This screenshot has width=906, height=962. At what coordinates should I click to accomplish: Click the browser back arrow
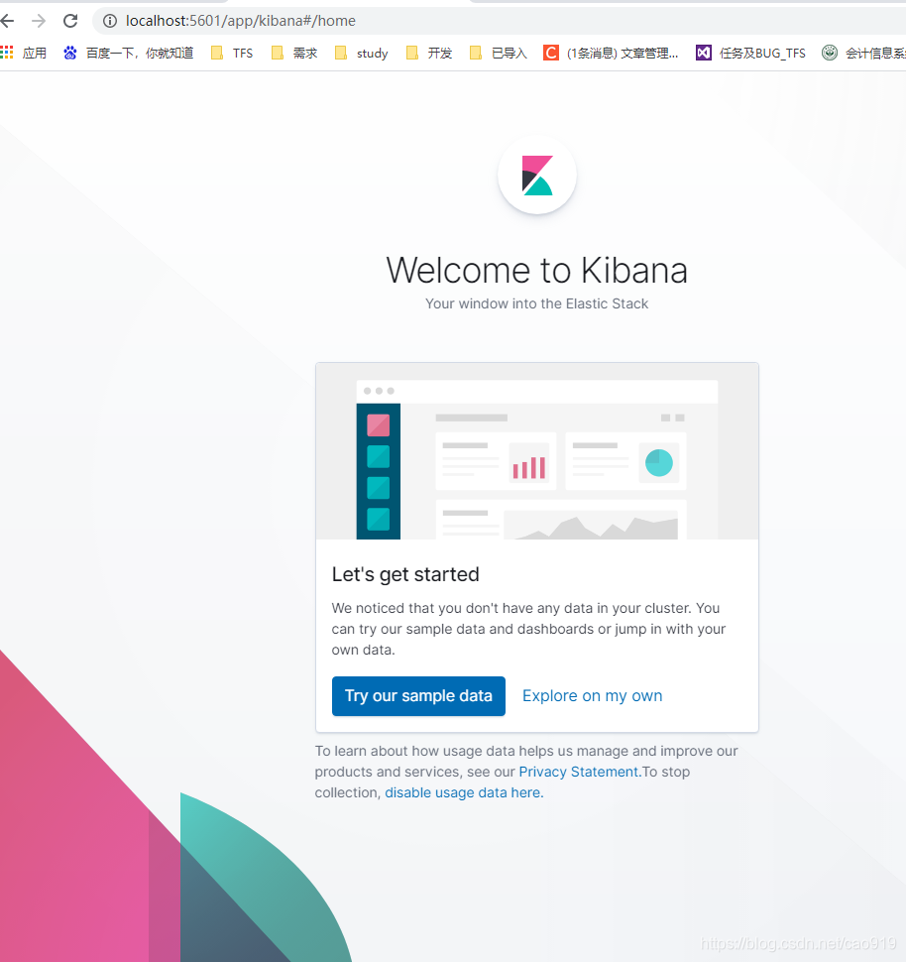[7, 21]
